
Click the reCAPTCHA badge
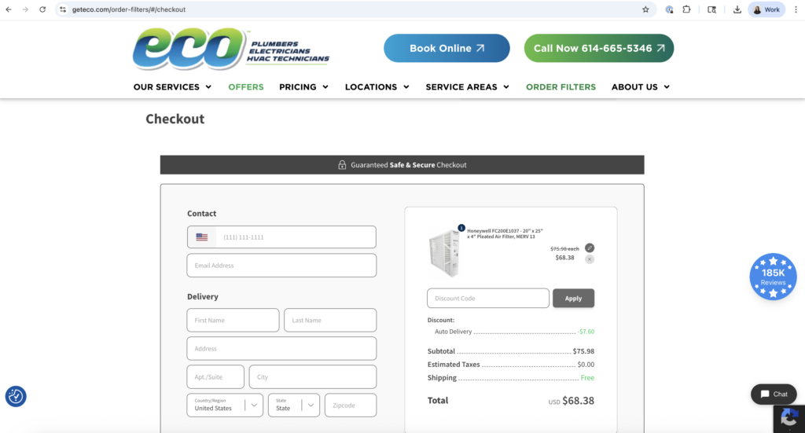pos(789,419)
